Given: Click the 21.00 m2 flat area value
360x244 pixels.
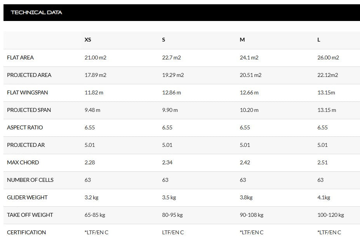Looking at the screenshot, I should coord(96,58).
